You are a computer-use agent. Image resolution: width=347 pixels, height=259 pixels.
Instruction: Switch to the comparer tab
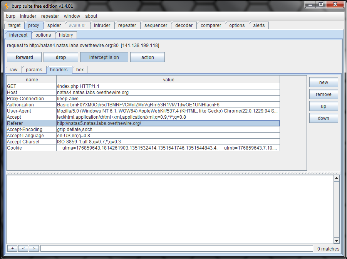(x=211, y=25)
